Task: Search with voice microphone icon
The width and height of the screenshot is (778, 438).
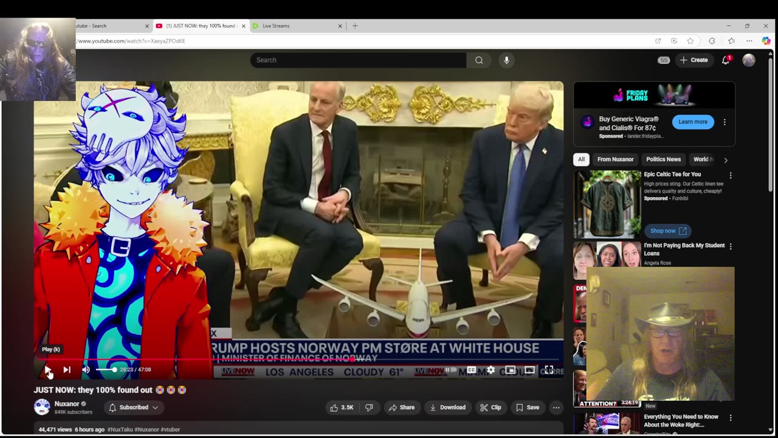Action: (506, 60)
